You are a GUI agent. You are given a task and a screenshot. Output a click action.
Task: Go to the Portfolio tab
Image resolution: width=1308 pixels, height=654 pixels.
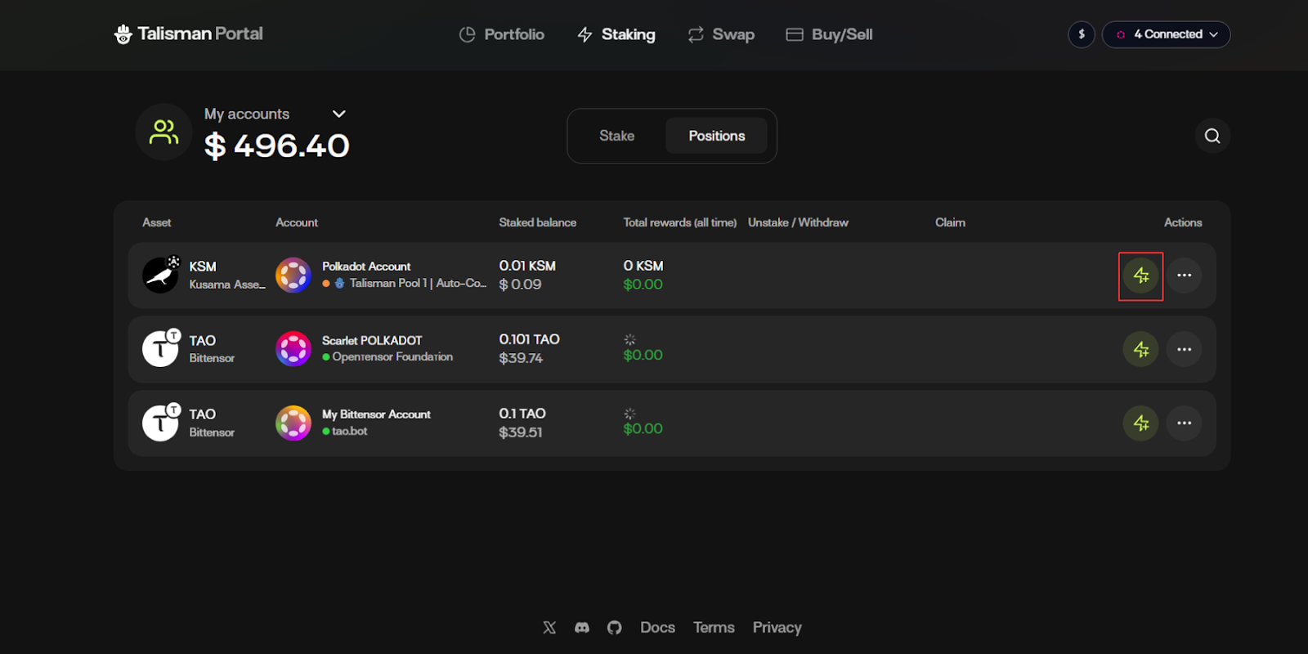502,34
